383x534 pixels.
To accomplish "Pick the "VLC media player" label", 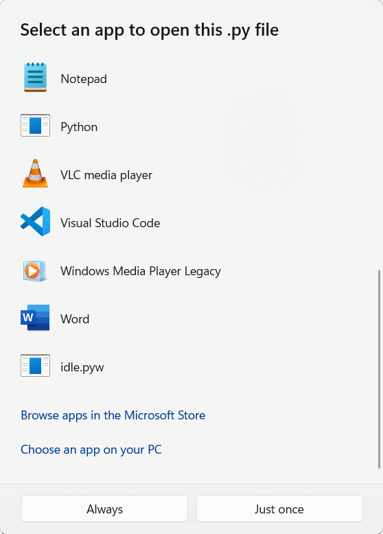I will [106, 175].
